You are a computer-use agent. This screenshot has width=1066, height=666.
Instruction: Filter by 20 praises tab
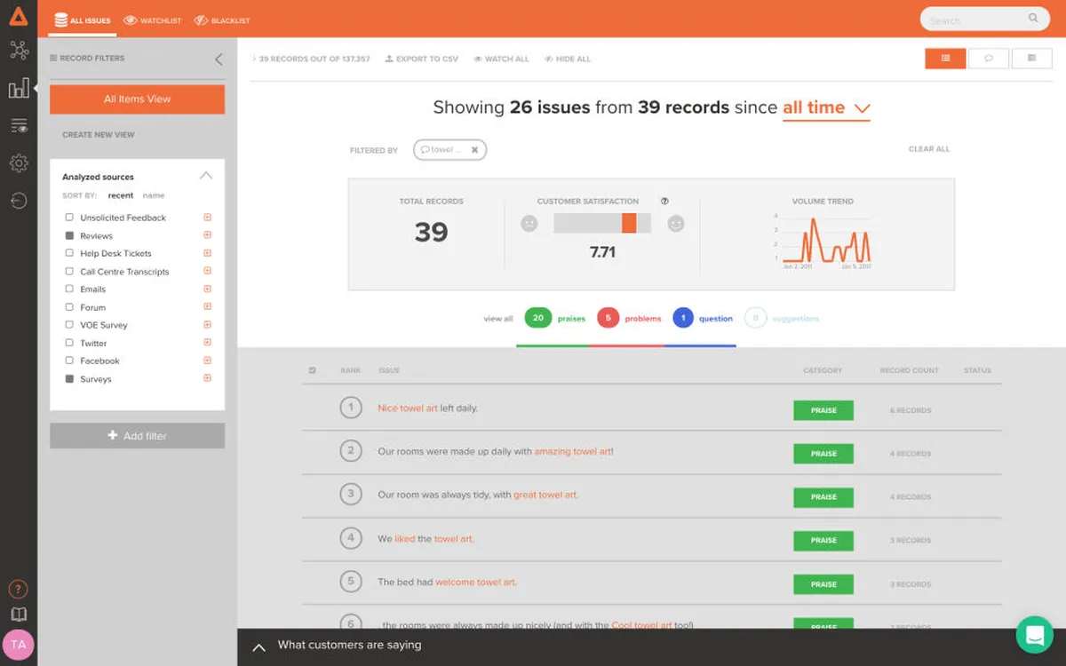[x=555, y=318]
